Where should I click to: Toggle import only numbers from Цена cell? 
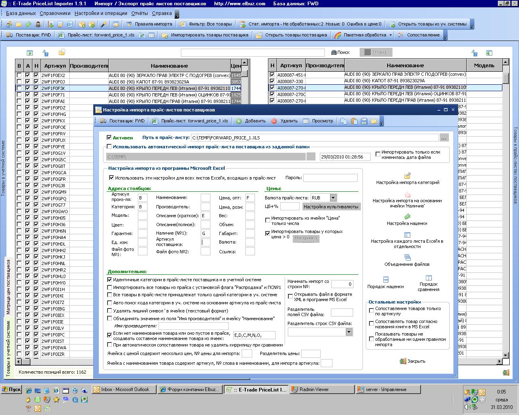click(268, 220)
